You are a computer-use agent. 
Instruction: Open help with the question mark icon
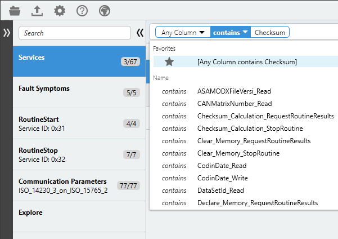coord(82,11)
